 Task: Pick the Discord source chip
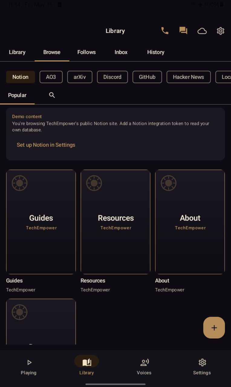(112, 77)
